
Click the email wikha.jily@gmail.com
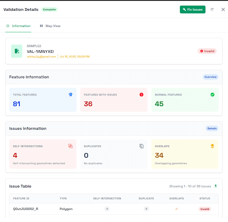pos(42,57)
